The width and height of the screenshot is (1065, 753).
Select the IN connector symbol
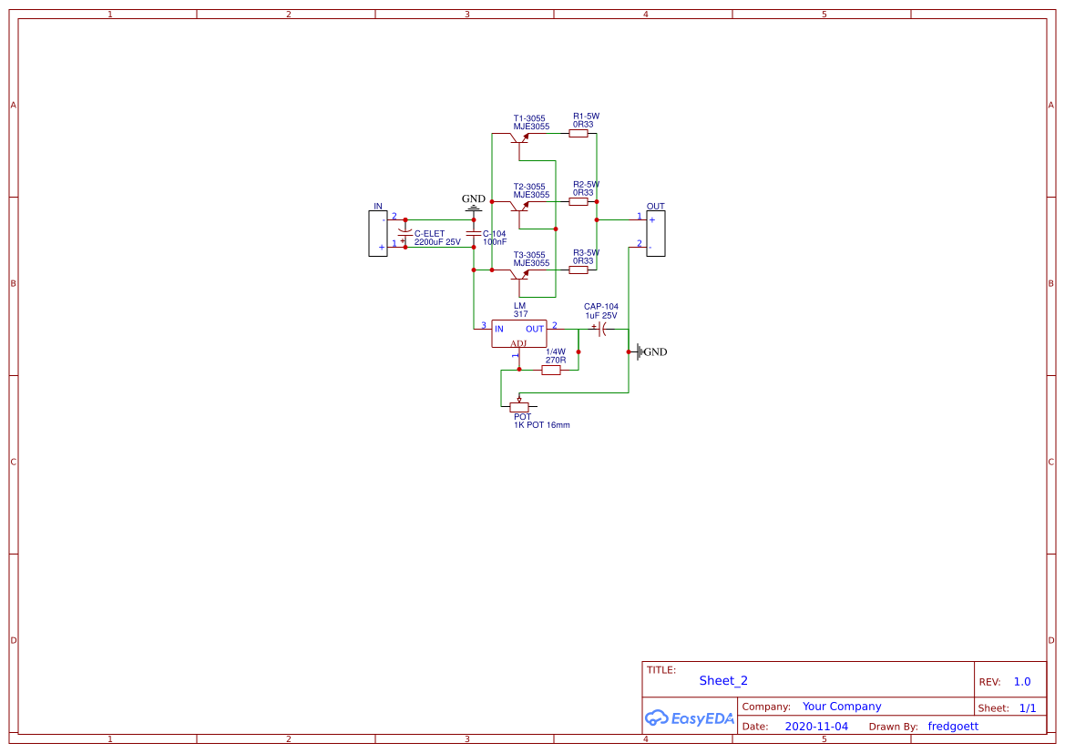(x=377, y=232)
